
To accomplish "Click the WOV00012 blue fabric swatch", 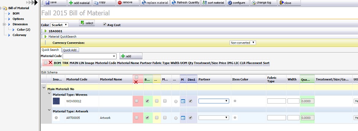I will tap(56, 101).
